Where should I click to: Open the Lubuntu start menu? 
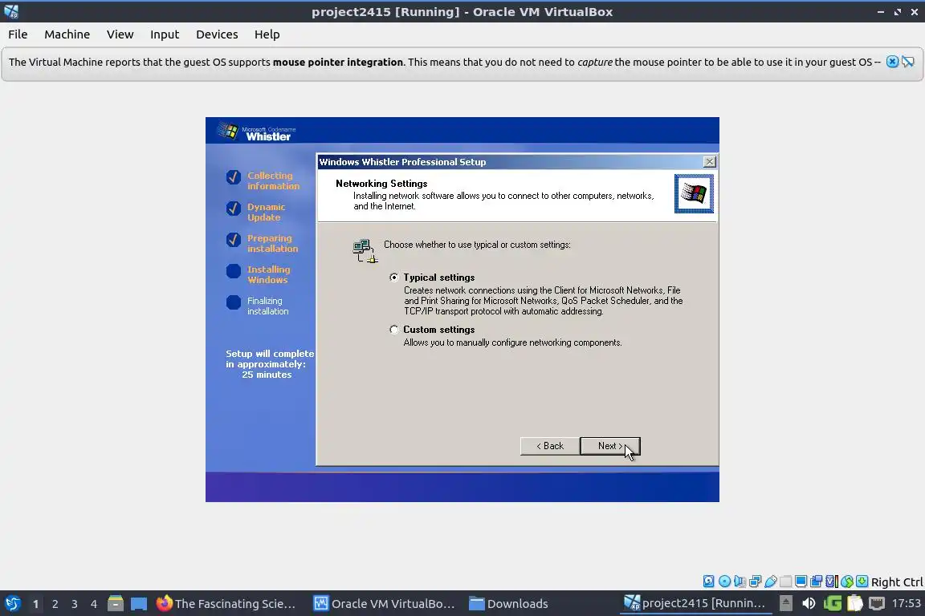(12, 604)
